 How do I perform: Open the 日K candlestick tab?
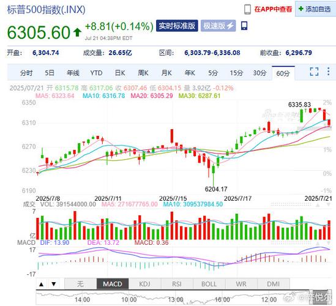120,73
